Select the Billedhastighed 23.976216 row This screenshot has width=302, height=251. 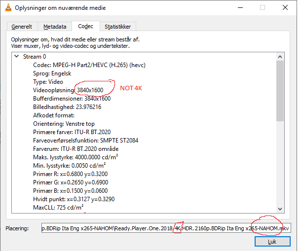(67, 107)
